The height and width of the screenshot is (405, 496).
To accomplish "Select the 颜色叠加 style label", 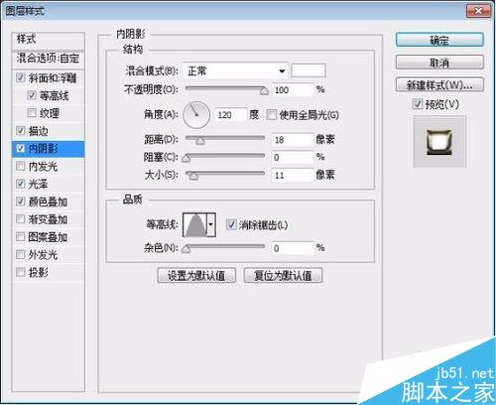I will (48, 202).
